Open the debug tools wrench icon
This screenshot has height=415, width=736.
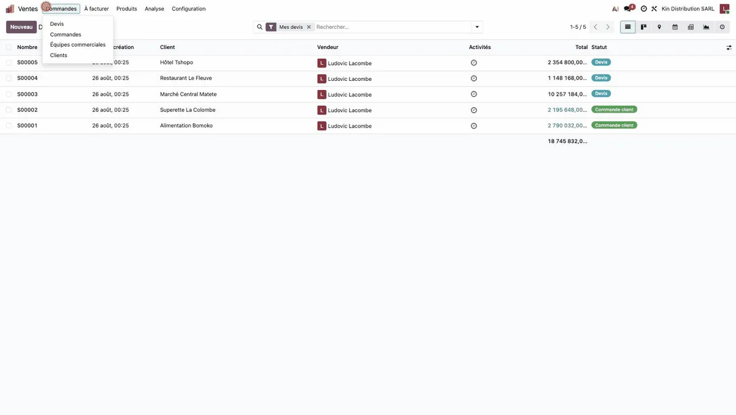(654, 9)
